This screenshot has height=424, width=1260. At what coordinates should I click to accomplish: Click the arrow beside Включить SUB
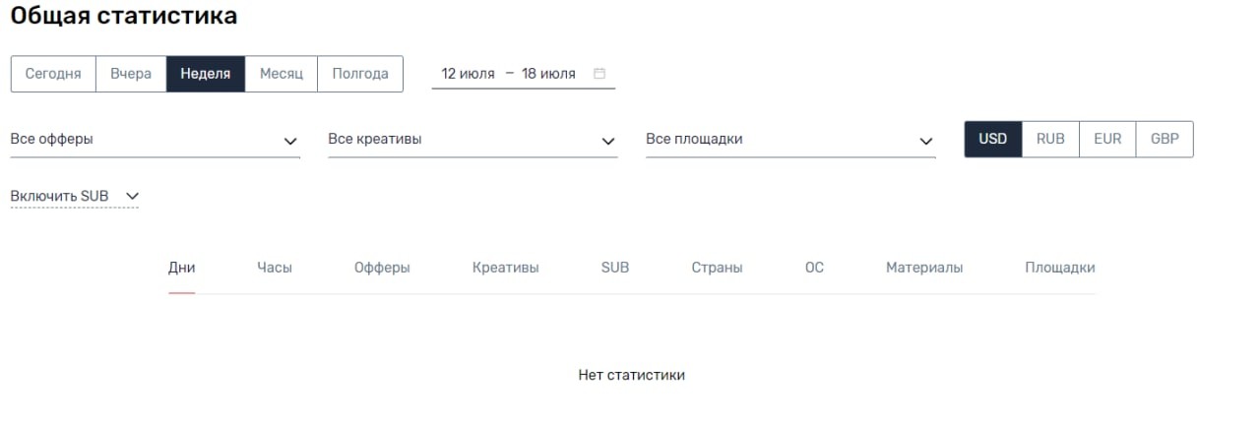point(132,197)
